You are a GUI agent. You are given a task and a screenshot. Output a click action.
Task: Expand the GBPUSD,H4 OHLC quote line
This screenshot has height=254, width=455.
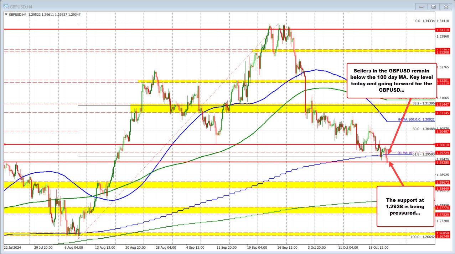[6, 15]
